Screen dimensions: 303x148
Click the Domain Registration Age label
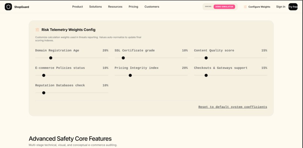coord(57,51)
